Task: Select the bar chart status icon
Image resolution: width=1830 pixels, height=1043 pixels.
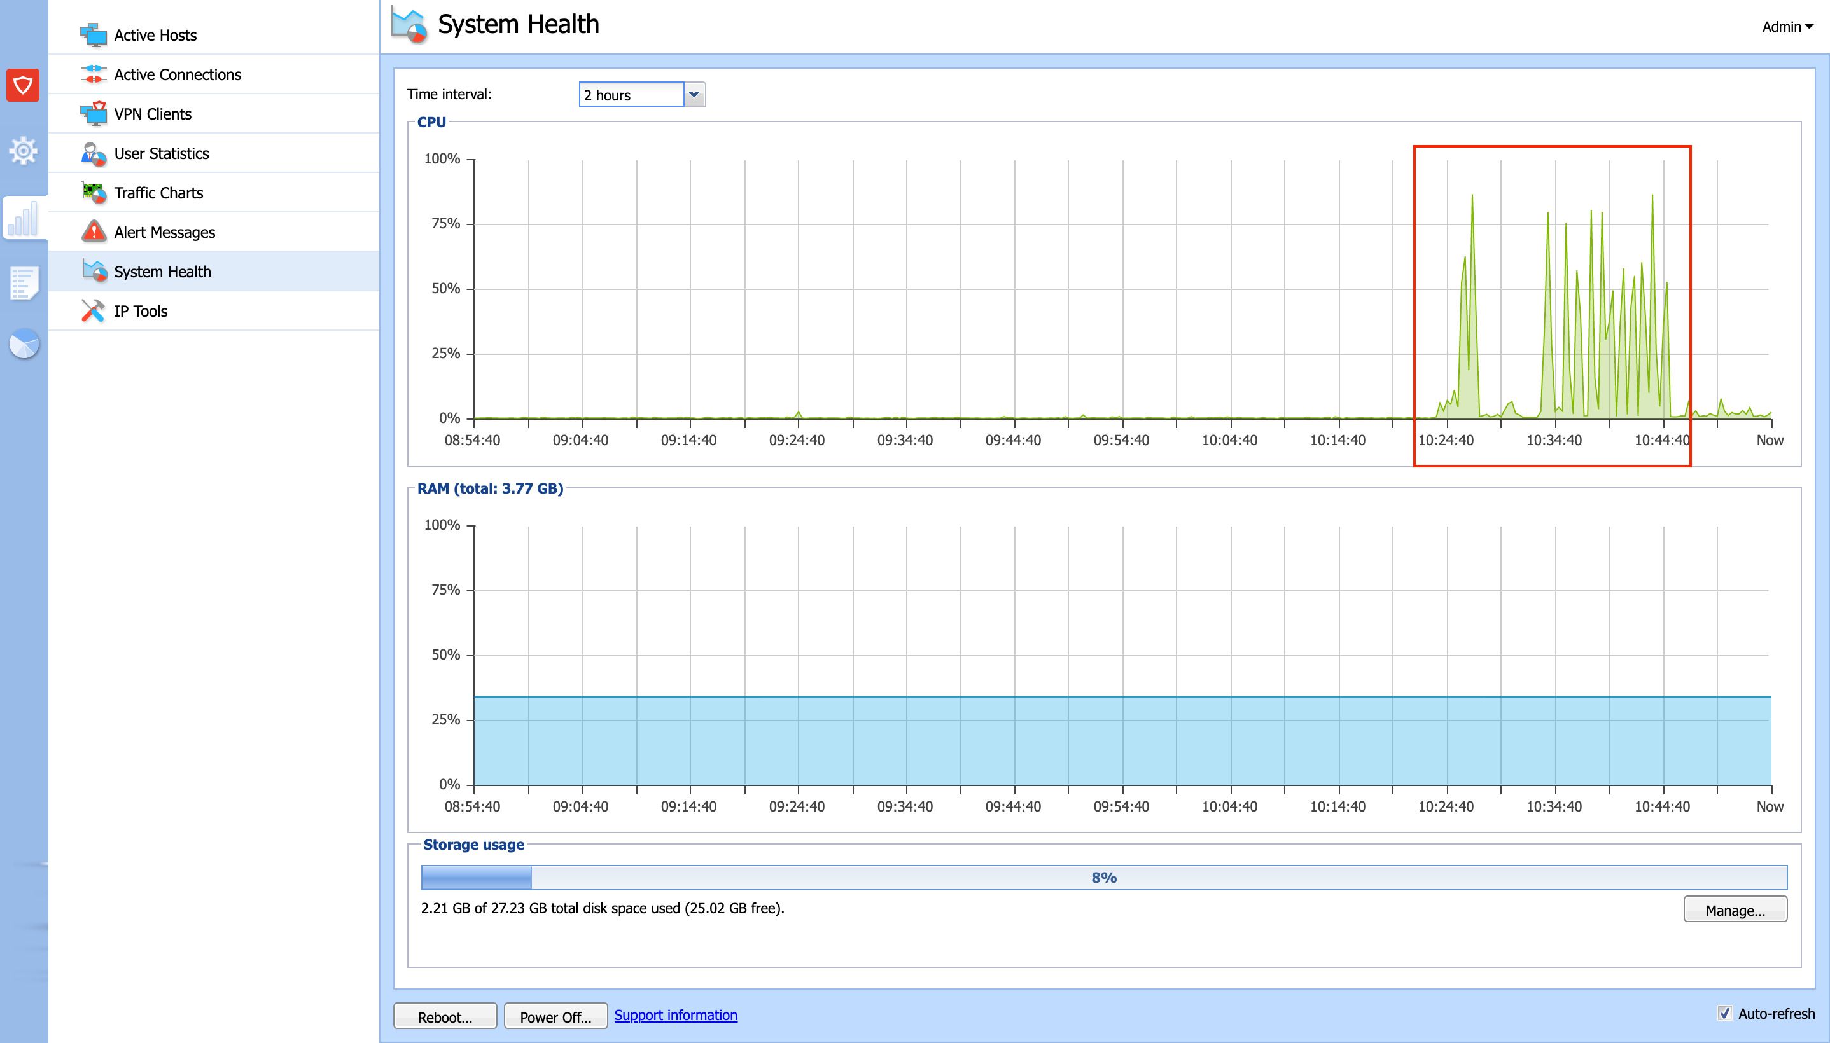Action: (23, 219)
